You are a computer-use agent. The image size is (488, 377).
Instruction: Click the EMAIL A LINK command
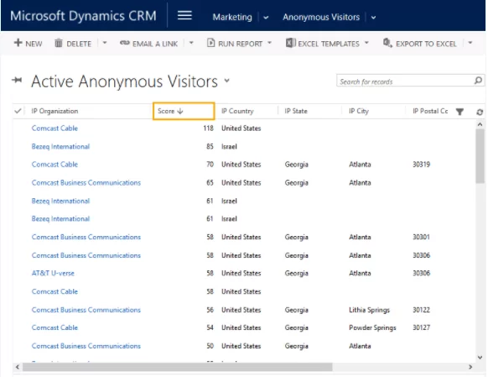[x=148, y=44]
